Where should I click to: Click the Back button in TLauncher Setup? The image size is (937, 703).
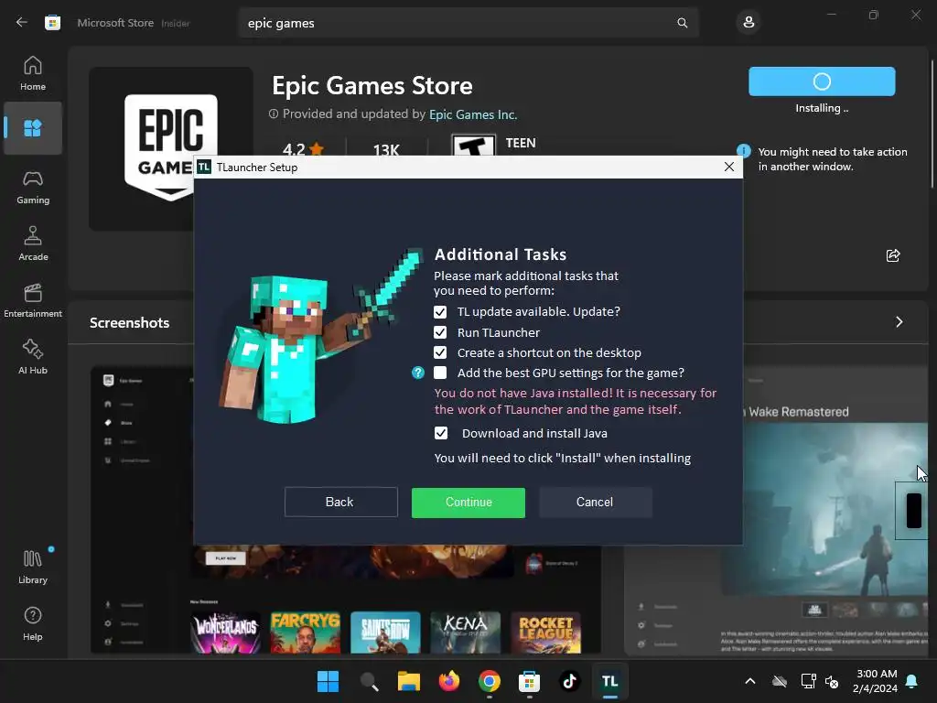pyautogui.click(x=340, y=503)
